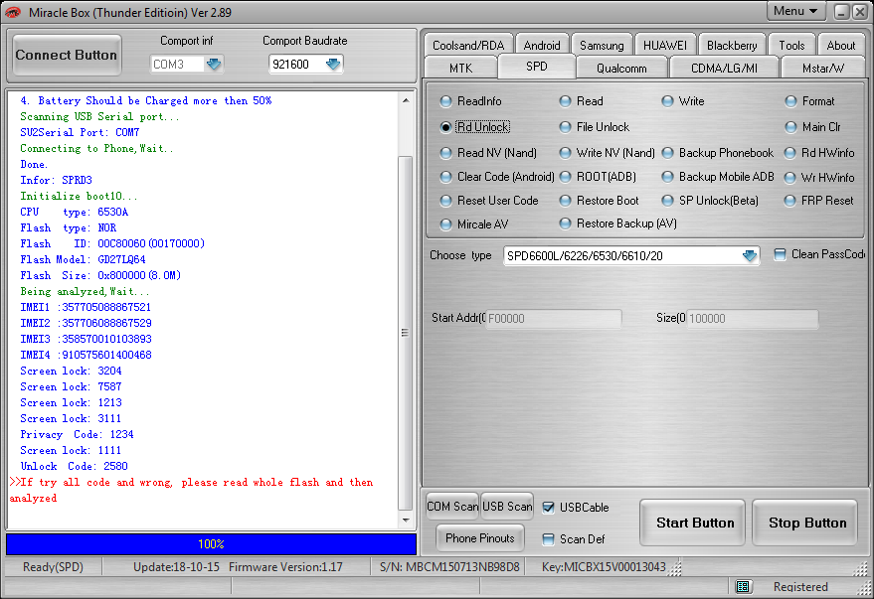This screenshot has width=874, height=599.
Task: Click the 'Ready(SPD)' status bar text
Action: pyautogui.click(x=53, y=566)
